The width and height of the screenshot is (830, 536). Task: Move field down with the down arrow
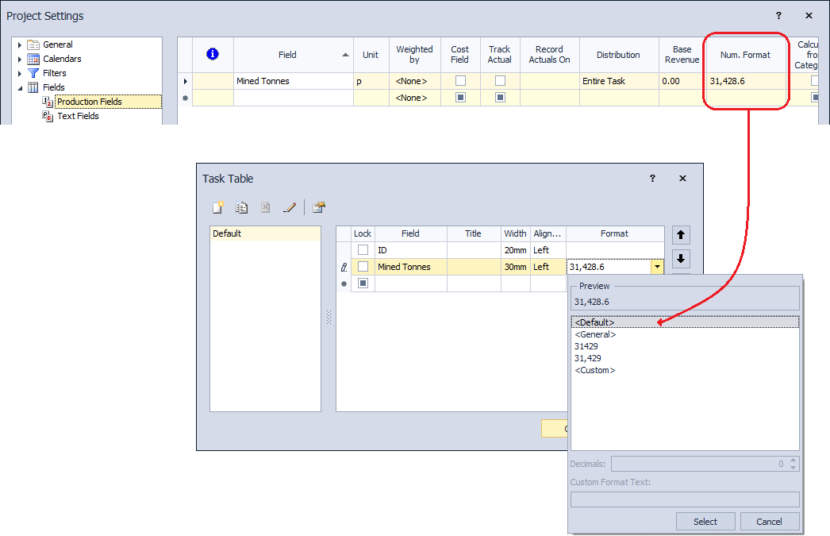tap(681, 259)
